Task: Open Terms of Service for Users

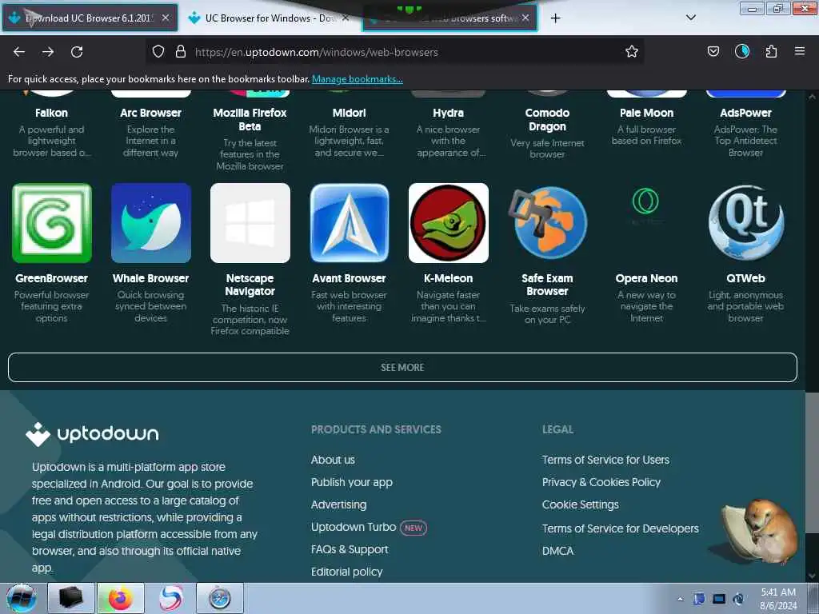Action: [605, 460]
